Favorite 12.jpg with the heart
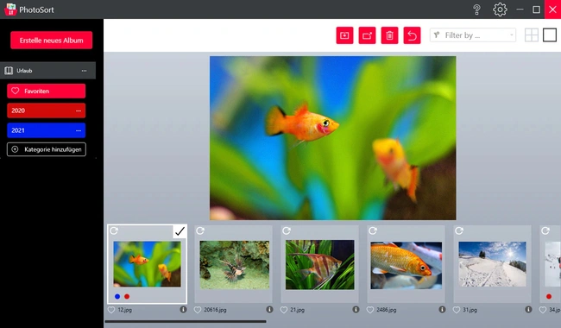 pos(111,310)
